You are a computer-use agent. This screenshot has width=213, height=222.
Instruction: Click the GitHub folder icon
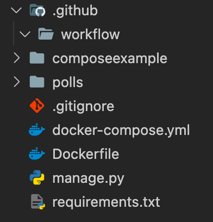pos(37,10)
